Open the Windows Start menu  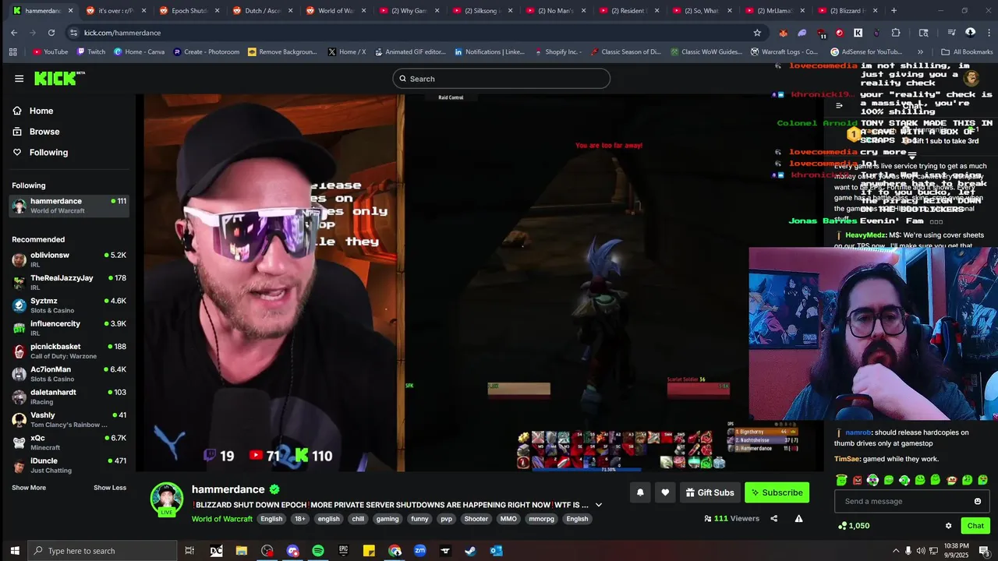[14, 551]
